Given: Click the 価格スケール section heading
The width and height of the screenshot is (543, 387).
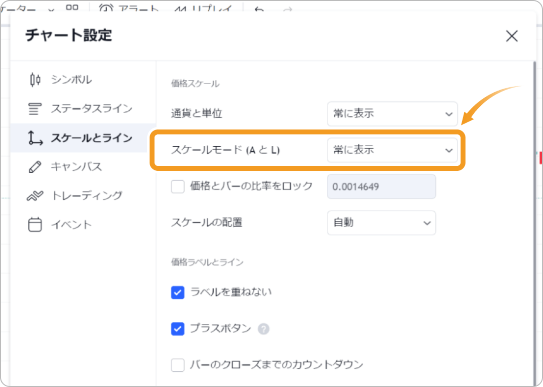Looking at the screenshot, I should pos(195,84).
